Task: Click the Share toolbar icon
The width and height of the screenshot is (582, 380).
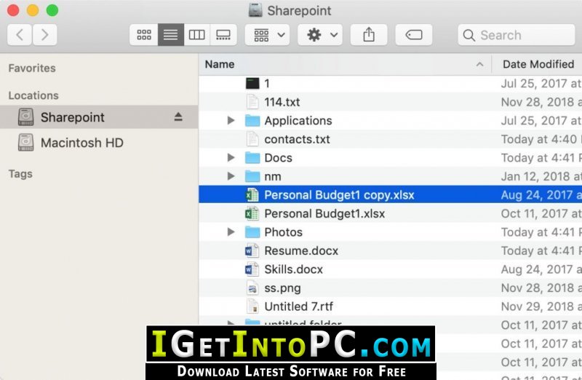Action: (369, 35)
